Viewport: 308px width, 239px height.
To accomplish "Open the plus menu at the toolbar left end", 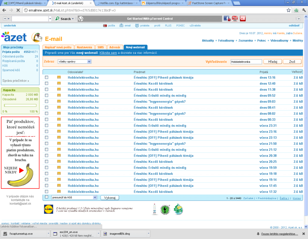I will click(6, 19).
